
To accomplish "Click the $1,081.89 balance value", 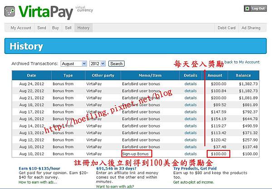I will click(x=248, y=98).
